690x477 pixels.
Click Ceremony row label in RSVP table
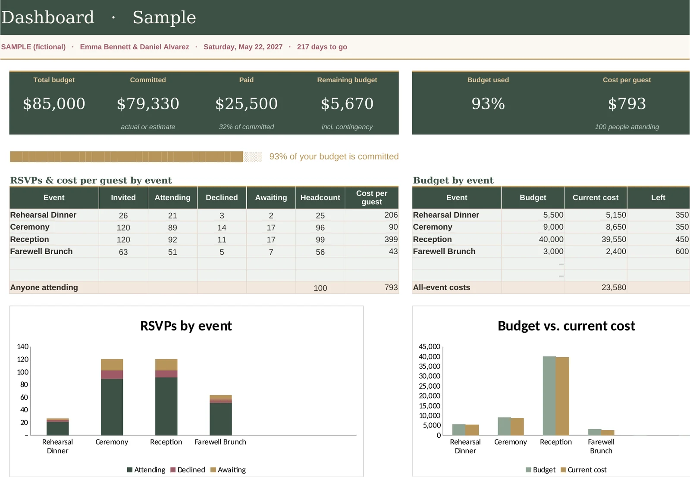click(x=30, y=227)
